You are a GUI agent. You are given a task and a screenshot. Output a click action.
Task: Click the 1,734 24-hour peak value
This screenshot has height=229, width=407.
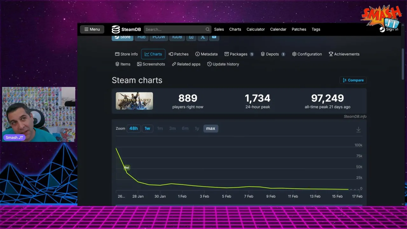tap(258, 98)
